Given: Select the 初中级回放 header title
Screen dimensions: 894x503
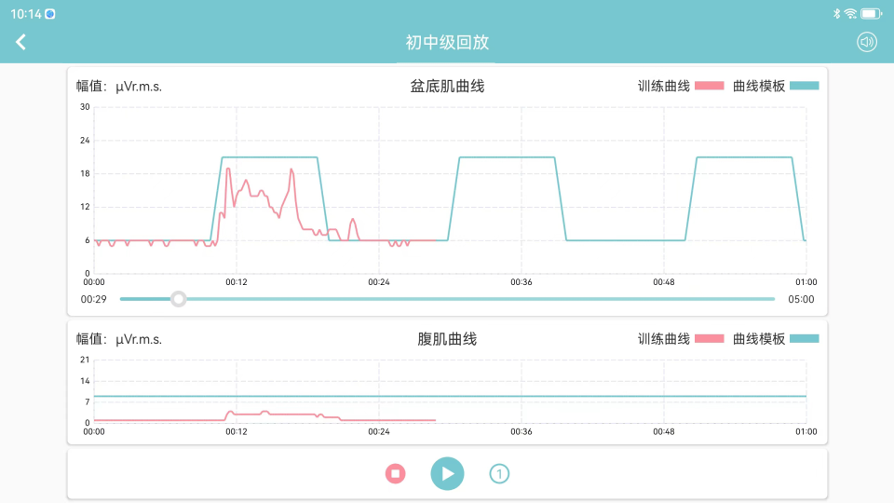Looking at the screenshot, I should pos(447,42).
